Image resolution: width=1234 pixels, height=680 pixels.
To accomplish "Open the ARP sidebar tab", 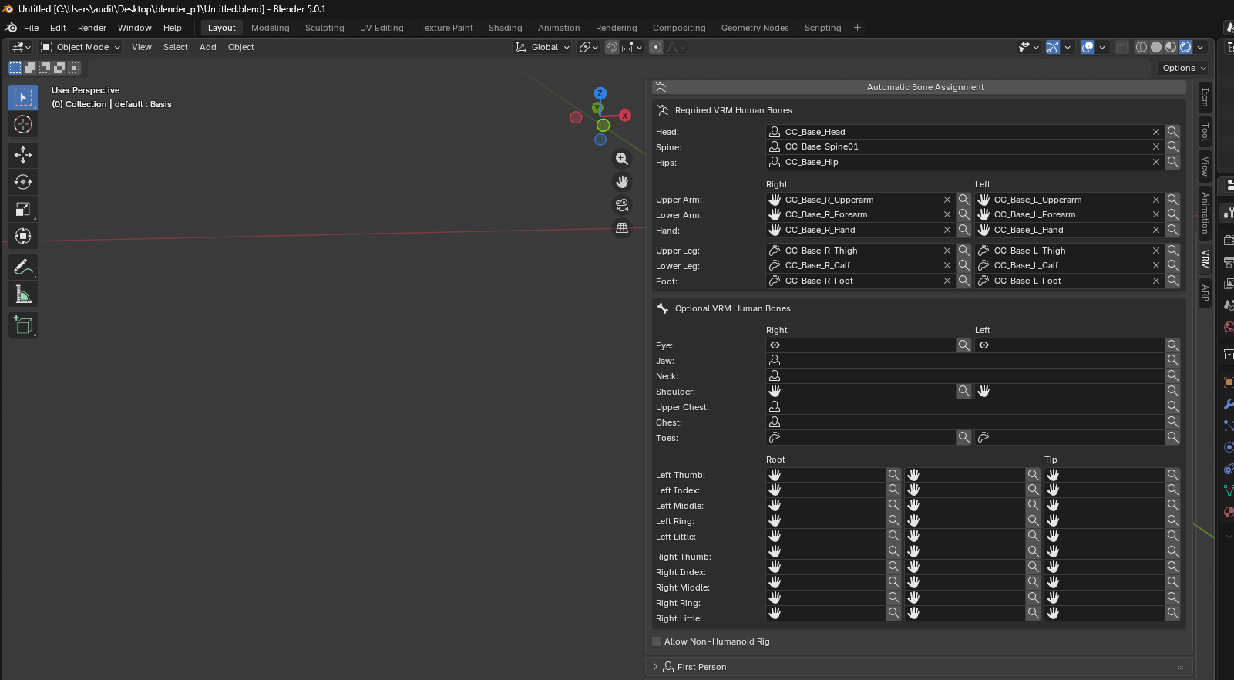I will (1205, 292).
